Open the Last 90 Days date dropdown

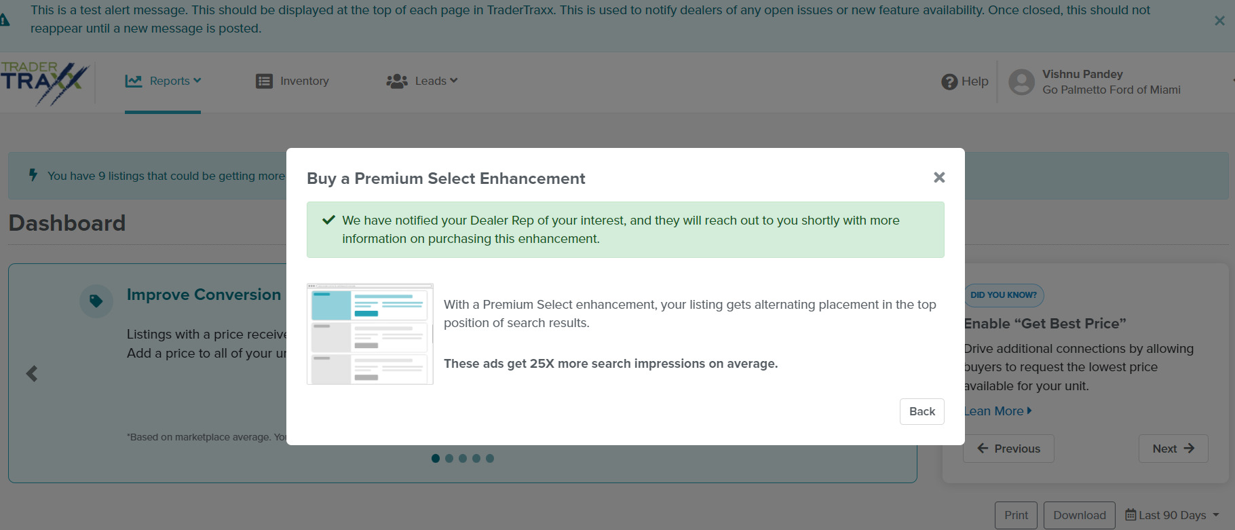[x=1172, y=515]
